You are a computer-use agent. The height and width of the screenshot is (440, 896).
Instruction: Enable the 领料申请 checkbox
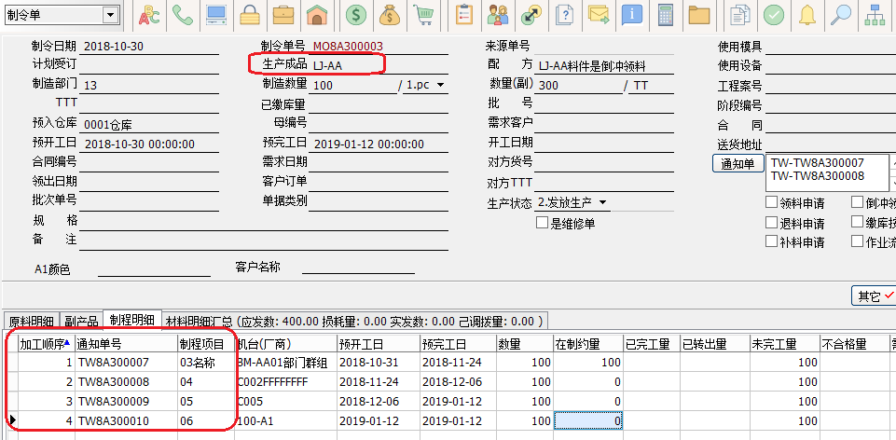click(771, 202)
